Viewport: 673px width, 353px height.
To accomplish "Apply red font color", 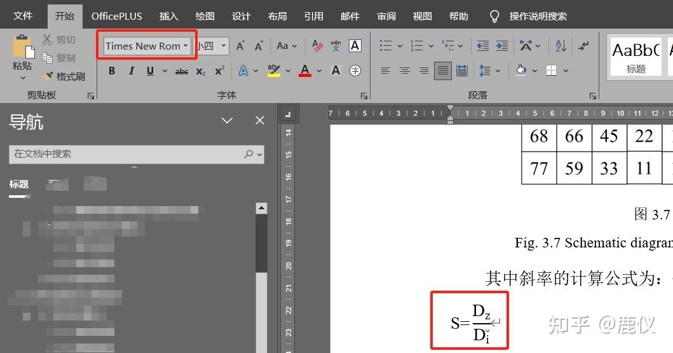I will (305, 71).
